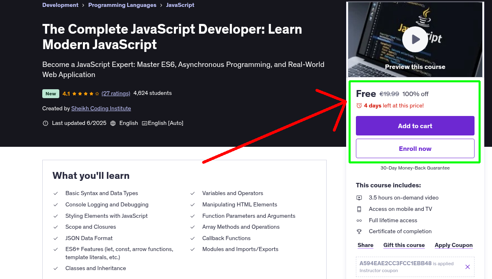Click Console Logging and Debugging item
492x279 pixels.
tap(107, 205)
